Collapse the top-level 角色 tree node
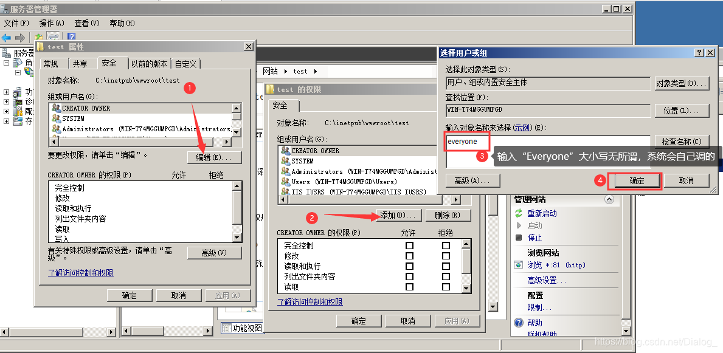Image resolution: width=723 pixels, height=353 pixels. (7, 62)
